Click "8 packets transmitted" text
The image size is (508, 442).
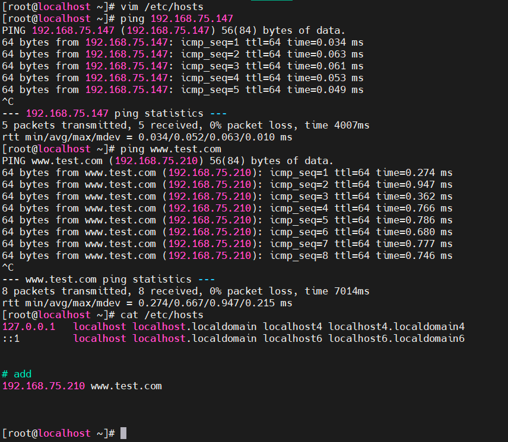pyautogui.click(x=64, y=292)
